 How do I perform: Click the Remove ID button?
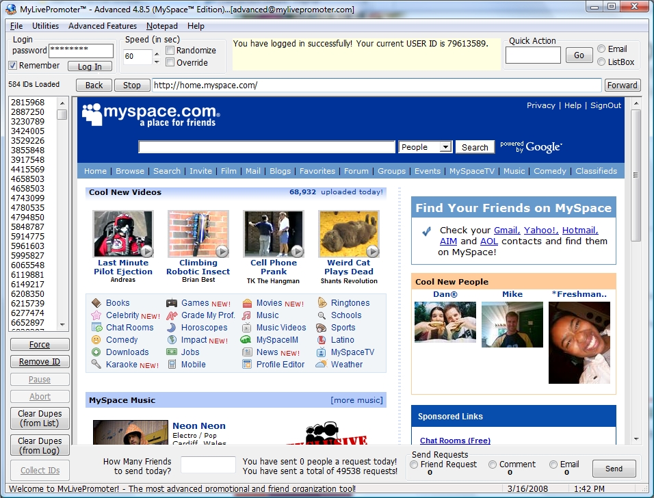pos(40,362)
